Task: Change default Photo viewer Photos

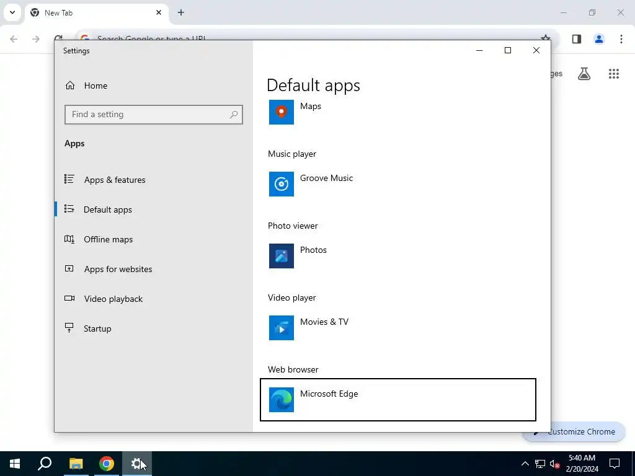Action: (397, 256)
